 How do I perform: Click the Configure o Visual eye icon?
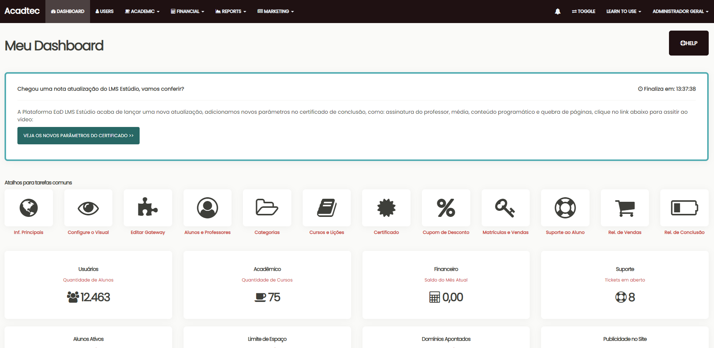tap(88, 208)
